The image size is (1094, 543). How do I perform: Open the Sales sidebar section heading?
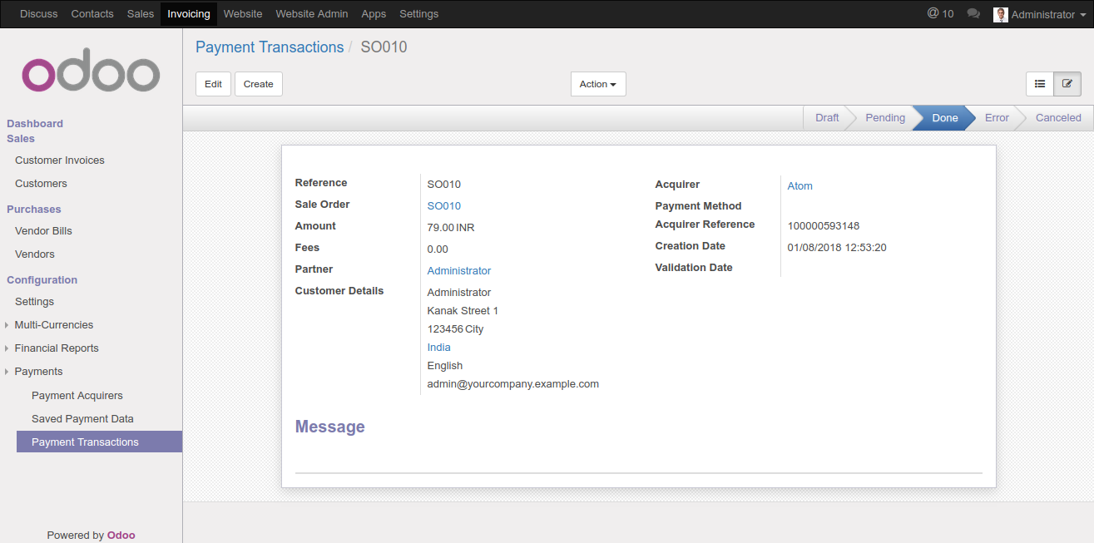(x=21, y=139)
